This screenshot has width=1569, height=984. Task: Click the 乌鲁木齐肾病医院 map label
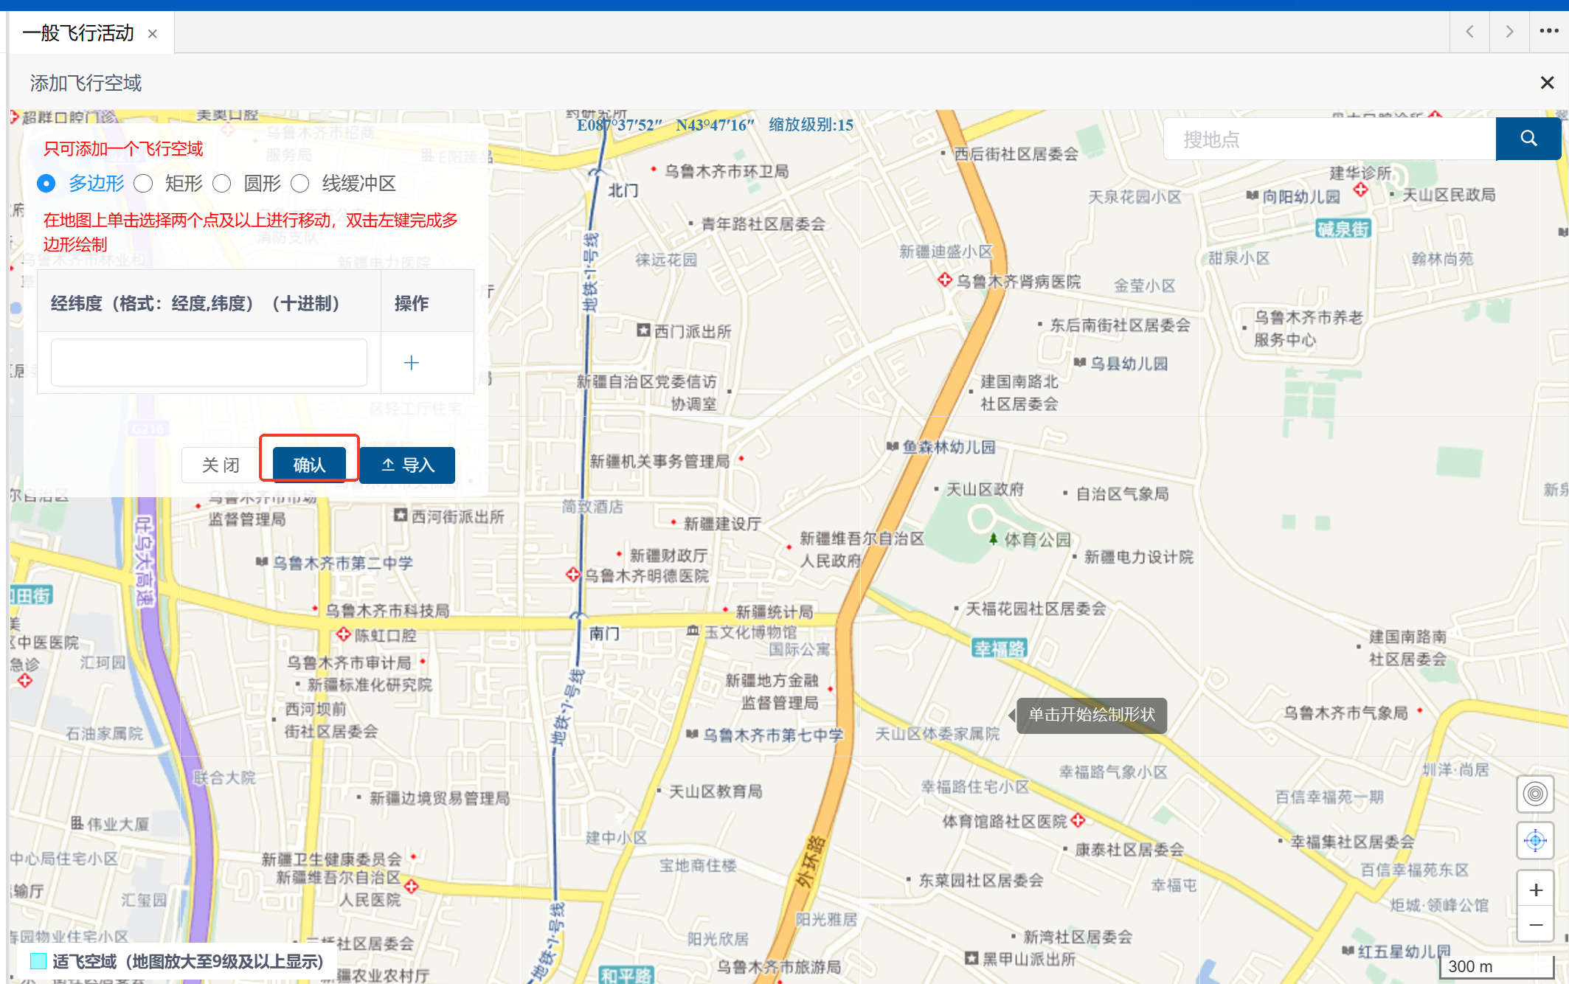pos(1018,281)
